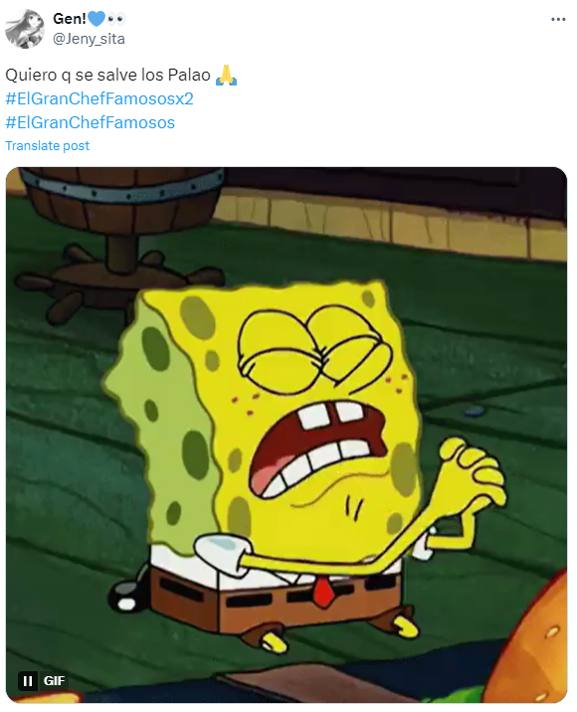Click the eyes emoji beside the name
577x712 pixels.
click(115, 19)
